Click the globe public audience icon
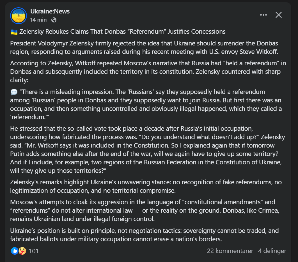The height and width of the screenshot is (262, 298). [54, 20]
